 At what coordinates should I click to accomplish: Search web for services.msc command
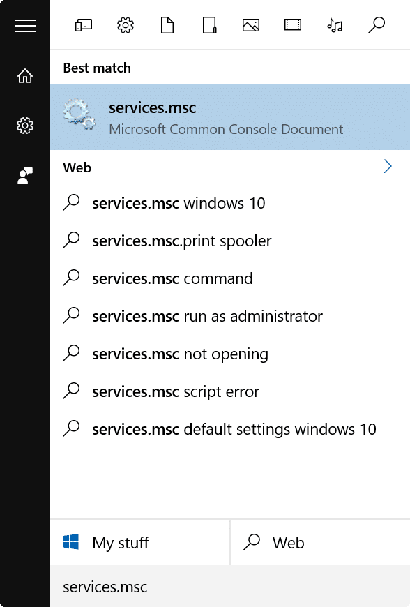[x=230, y=278]
